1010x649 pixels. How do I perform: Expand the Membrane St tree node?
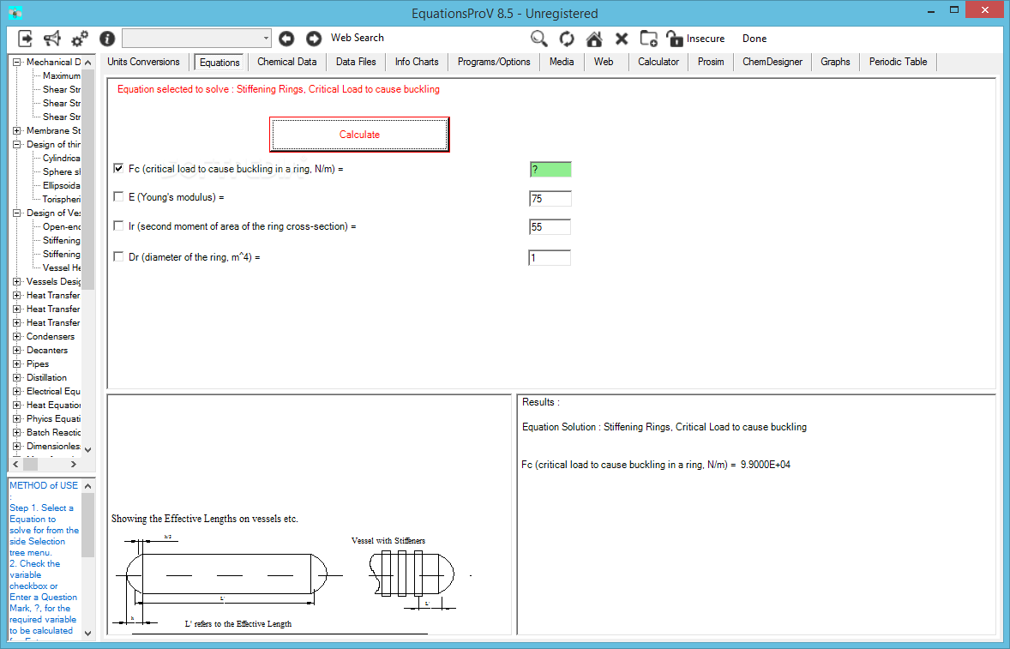click(x=17, y=130)
